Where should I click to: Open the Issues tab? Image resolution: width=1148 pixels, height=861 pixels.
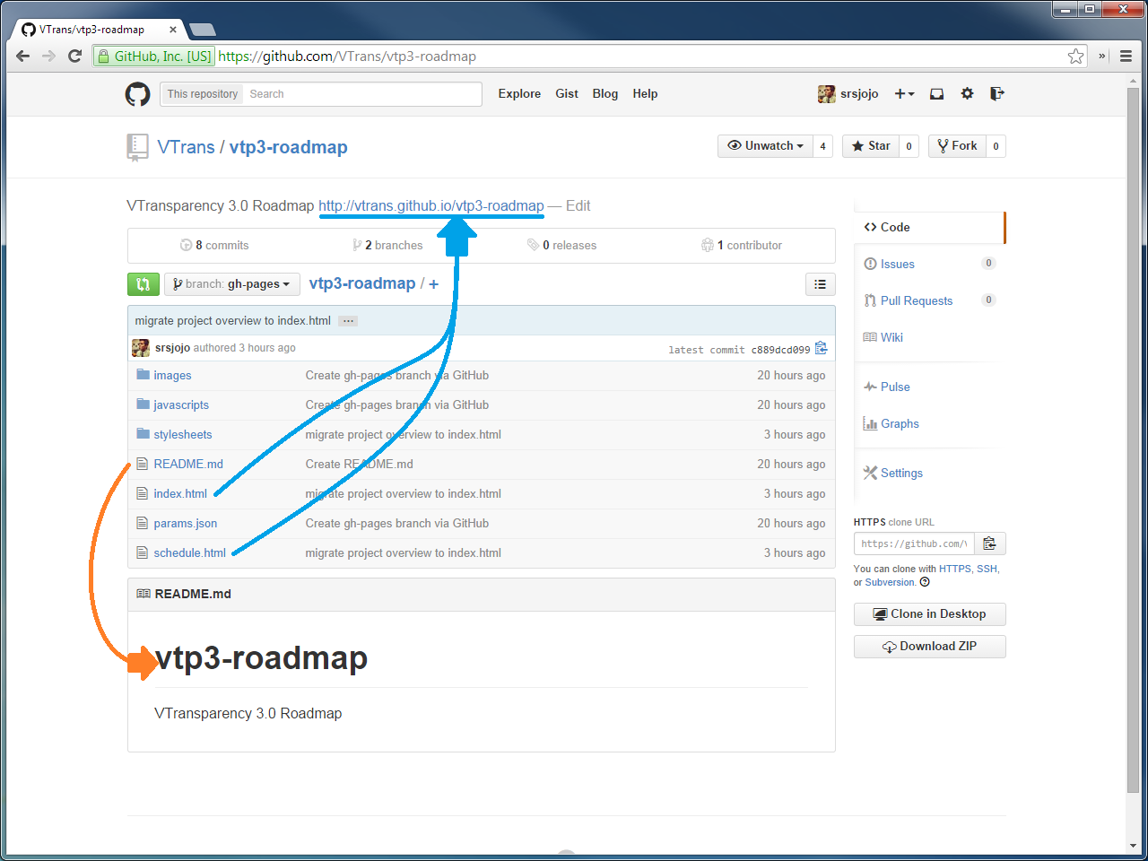[898, 264]
